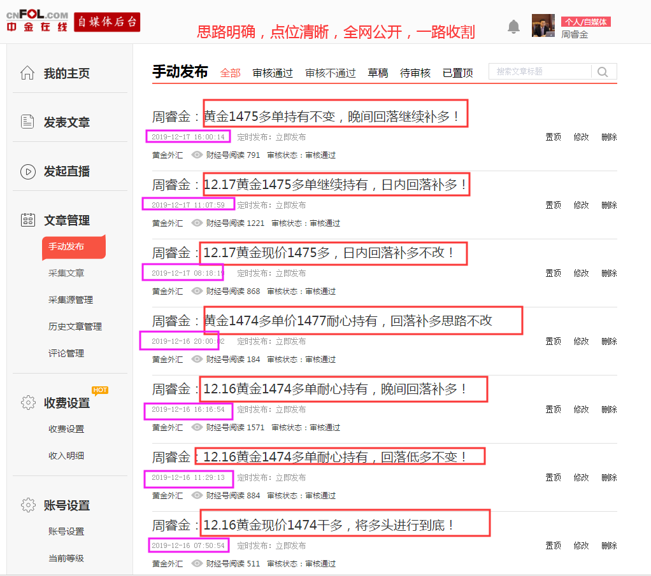Click the document icon beside 发表文章
The height and width of the screenshot is (576, 651).
(x=27, y=122)
